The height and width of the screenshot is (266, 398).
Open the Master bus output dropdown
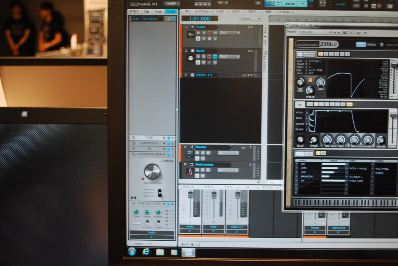[228, 153]
